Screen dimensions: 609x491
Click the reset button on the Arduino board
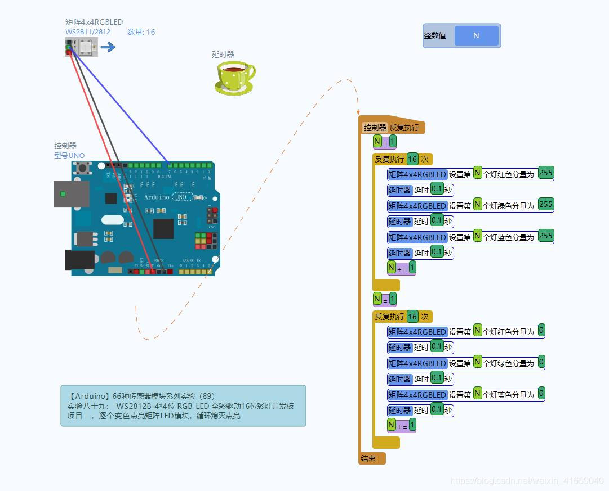(x=83, y=168)
